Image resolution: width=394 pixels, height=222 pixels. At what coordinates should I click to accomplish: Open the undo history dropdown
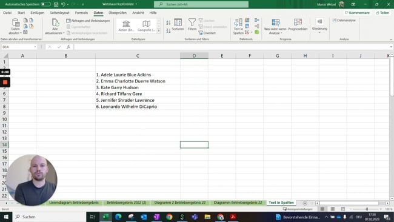(68, 4)
